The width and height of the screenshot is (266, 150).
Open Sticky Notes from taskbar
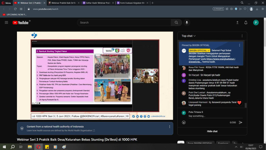(47, 147)
